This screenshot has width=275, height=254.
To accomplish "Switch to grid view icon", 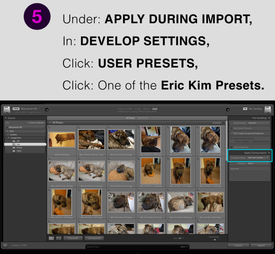I will (51, 238).
